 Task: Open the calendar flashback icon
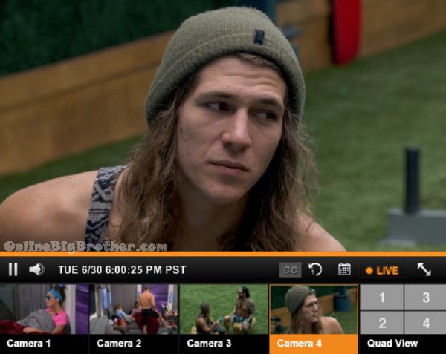click(344, 269)
